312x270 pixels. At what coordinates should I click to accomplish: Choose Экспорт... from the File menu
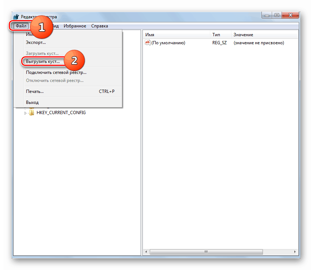(36, 43)
